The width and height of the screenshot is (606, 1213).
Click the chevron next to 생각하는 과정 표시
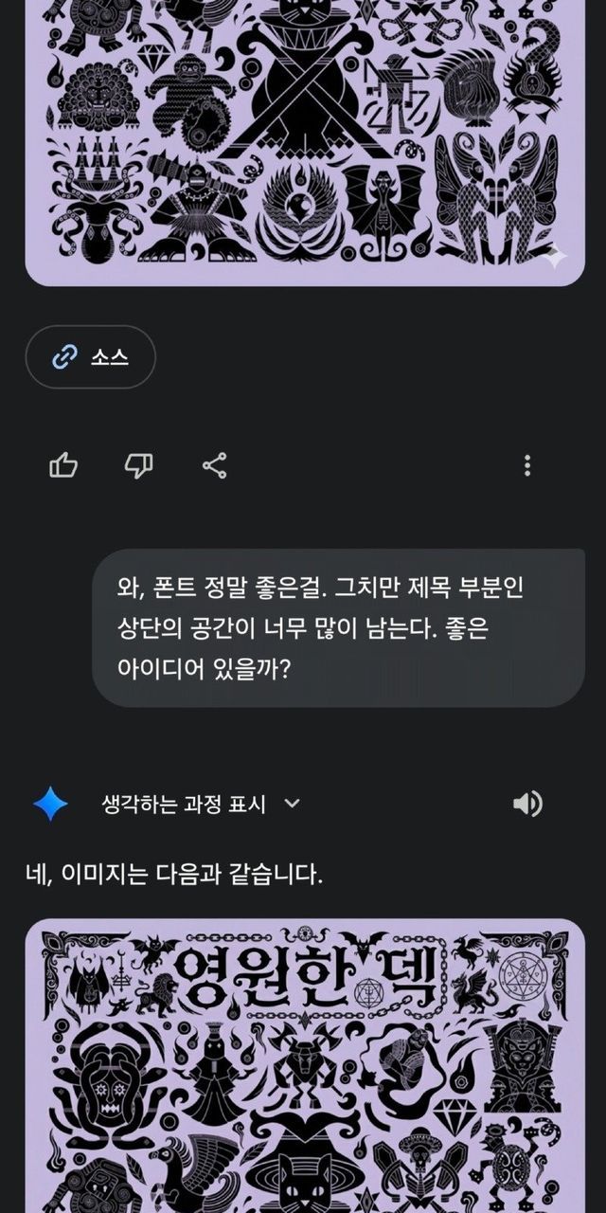click(293, 804)
